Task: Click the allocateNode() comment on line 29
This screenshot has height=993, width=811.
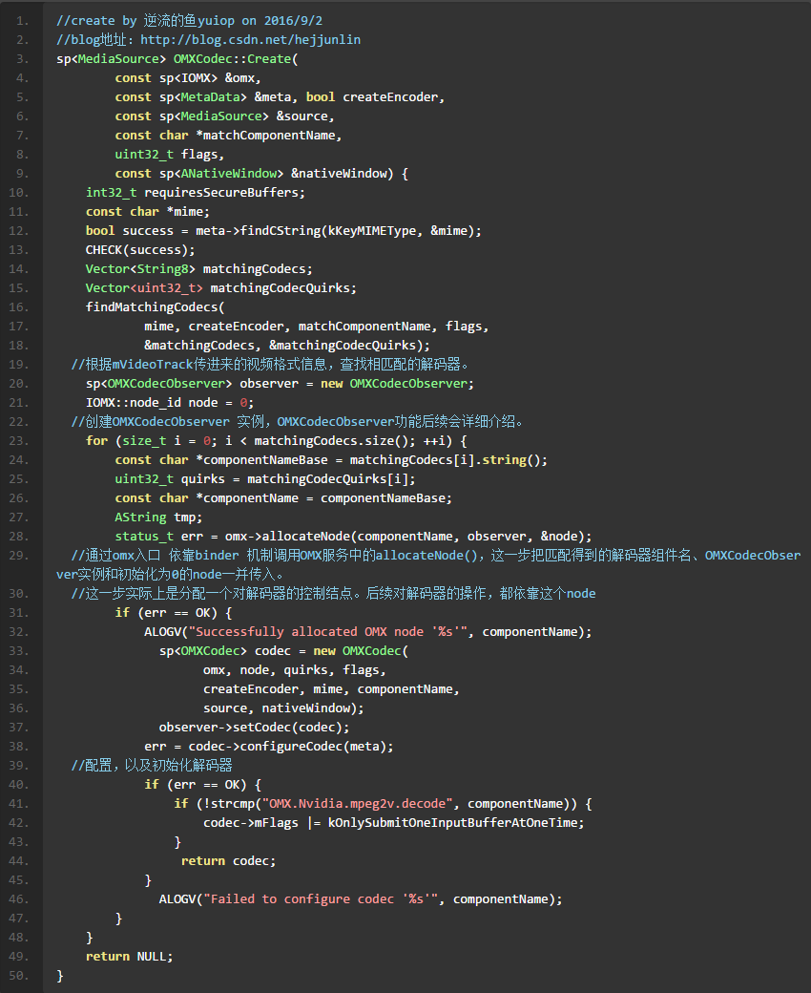Action: tap(428, 564)
